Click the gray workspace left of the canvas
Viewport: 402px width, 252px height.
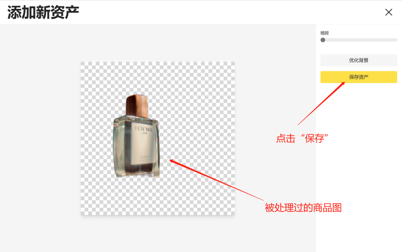[x=40, y=138]
